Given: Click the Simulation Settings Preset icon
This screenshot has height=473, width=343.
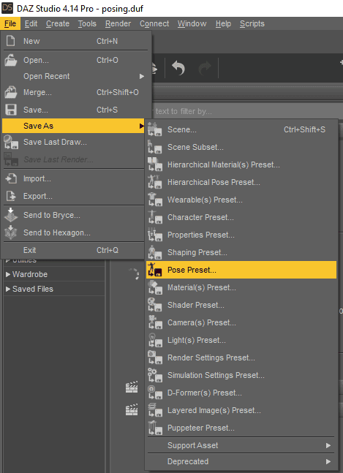Looking at the screenshot, I should click(155, 374).
